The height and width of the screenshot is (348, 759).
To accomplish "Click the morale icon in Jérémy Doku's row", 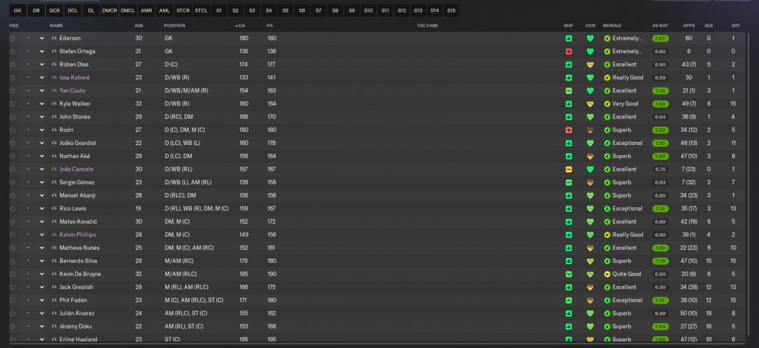I will (607, 327).
